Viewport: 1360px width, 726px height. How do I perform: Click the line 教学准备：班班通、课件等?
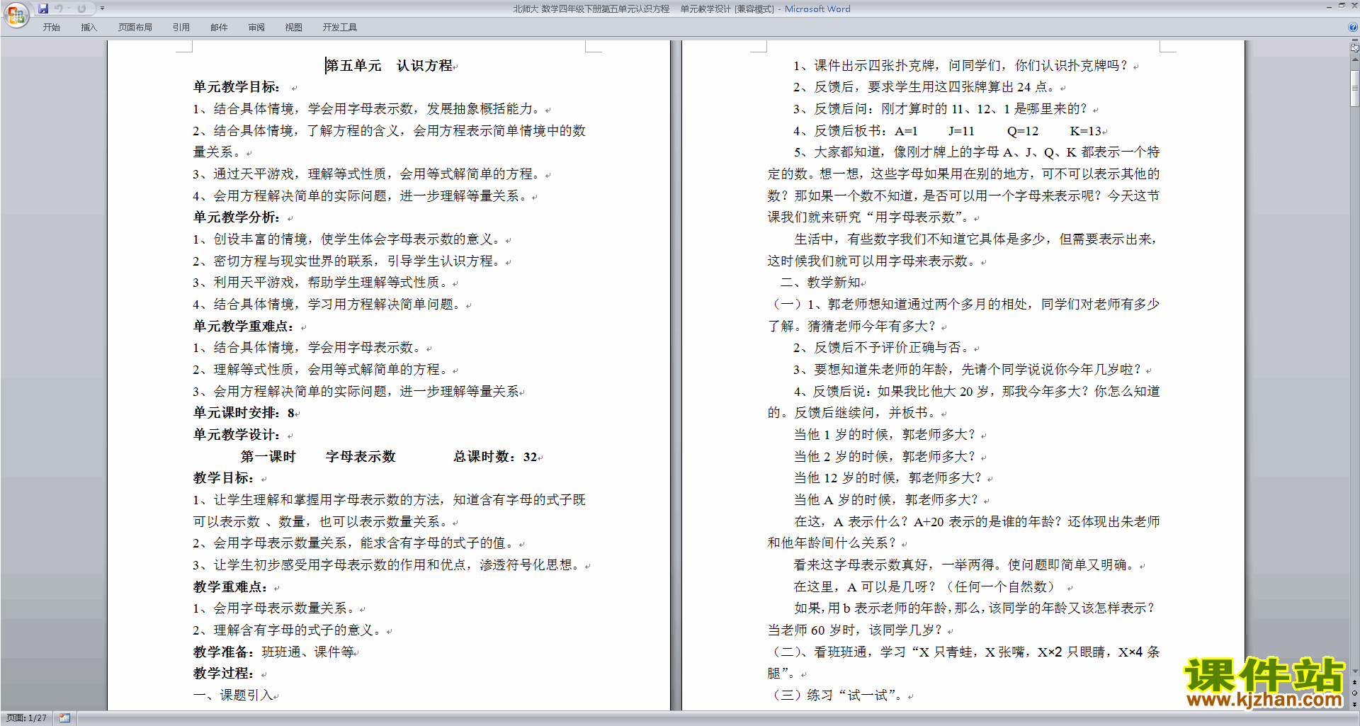tap(273, 652)
